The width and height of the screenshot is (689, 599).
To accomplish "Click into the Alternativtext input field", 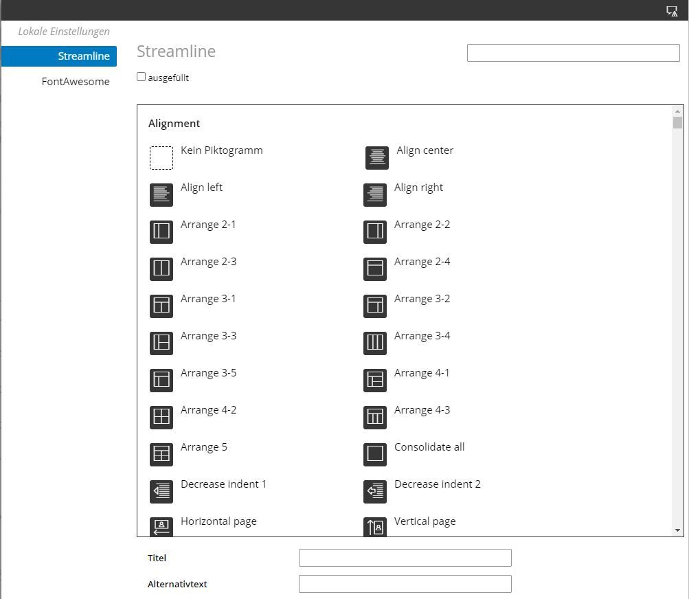I will [405, 584].
